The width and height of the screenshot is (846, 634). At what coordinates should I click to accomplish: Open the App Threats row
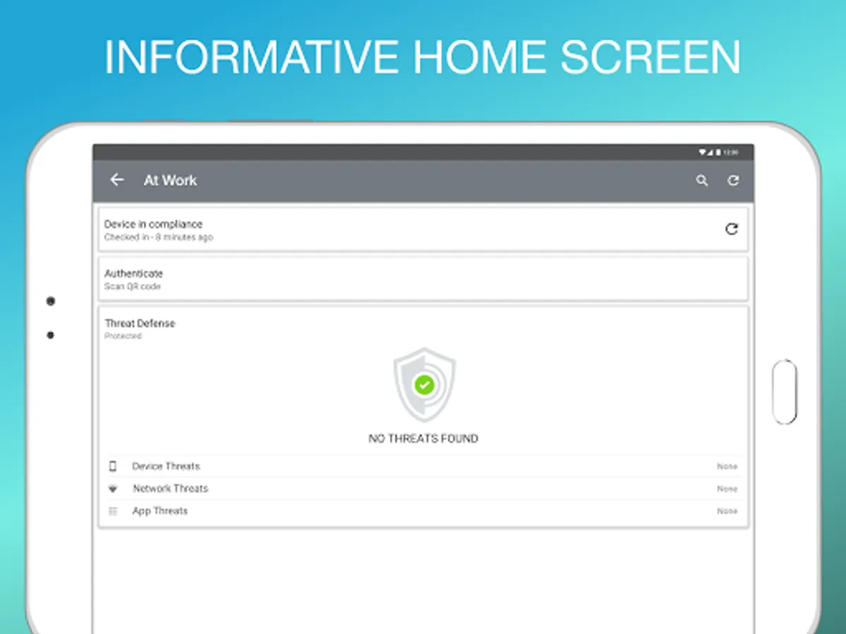pos(423,511)
